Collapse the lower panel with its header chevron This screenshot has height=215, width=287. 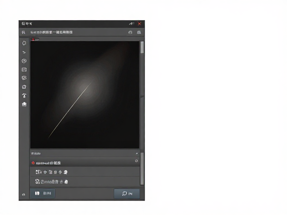coord(137,154)
